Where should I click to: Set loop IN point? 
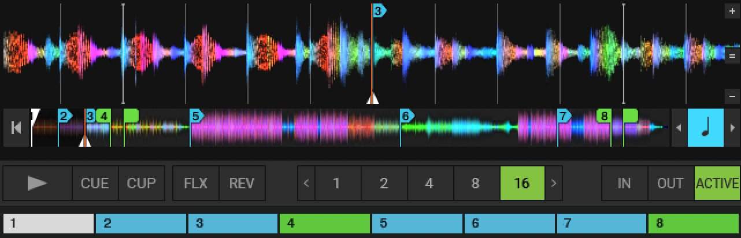[x=625, y=183]
